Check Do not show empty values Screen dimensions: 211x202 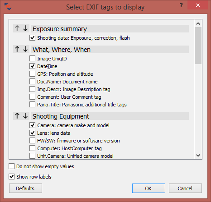(x=12, y=166)
